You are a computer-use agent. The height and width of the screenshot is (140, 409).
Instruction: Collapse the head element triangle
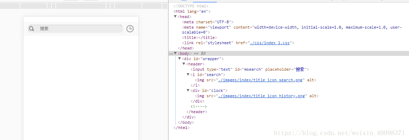tap(175, 17)
